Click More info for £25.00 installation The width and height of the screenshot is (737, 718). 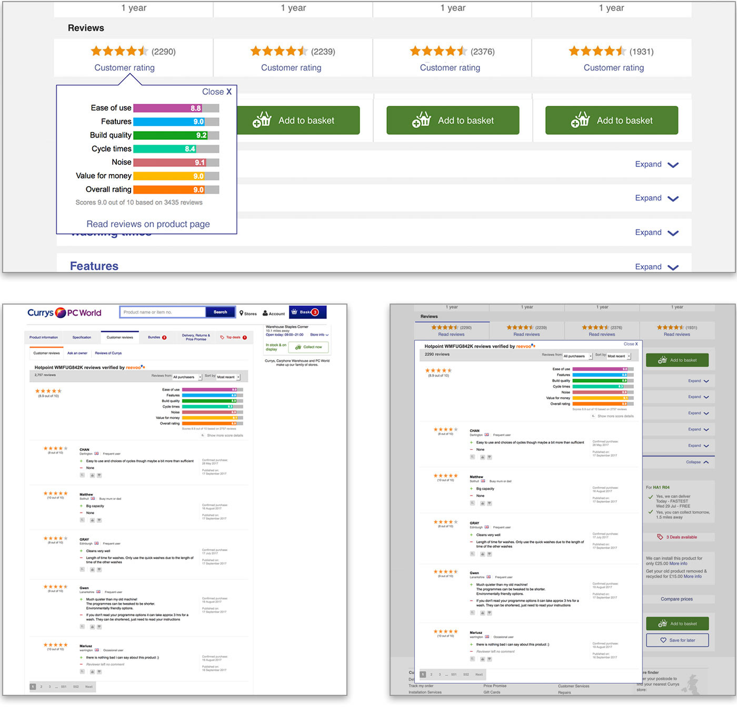click(x=679, y=563)
